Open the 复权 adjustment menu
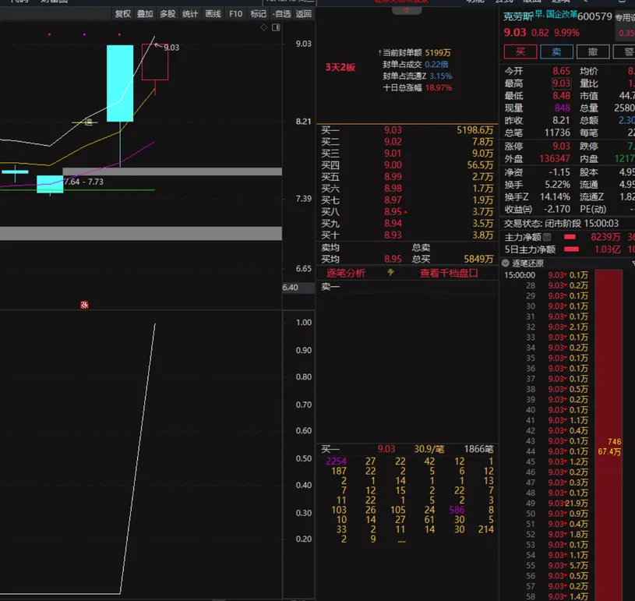 (123, 13)
